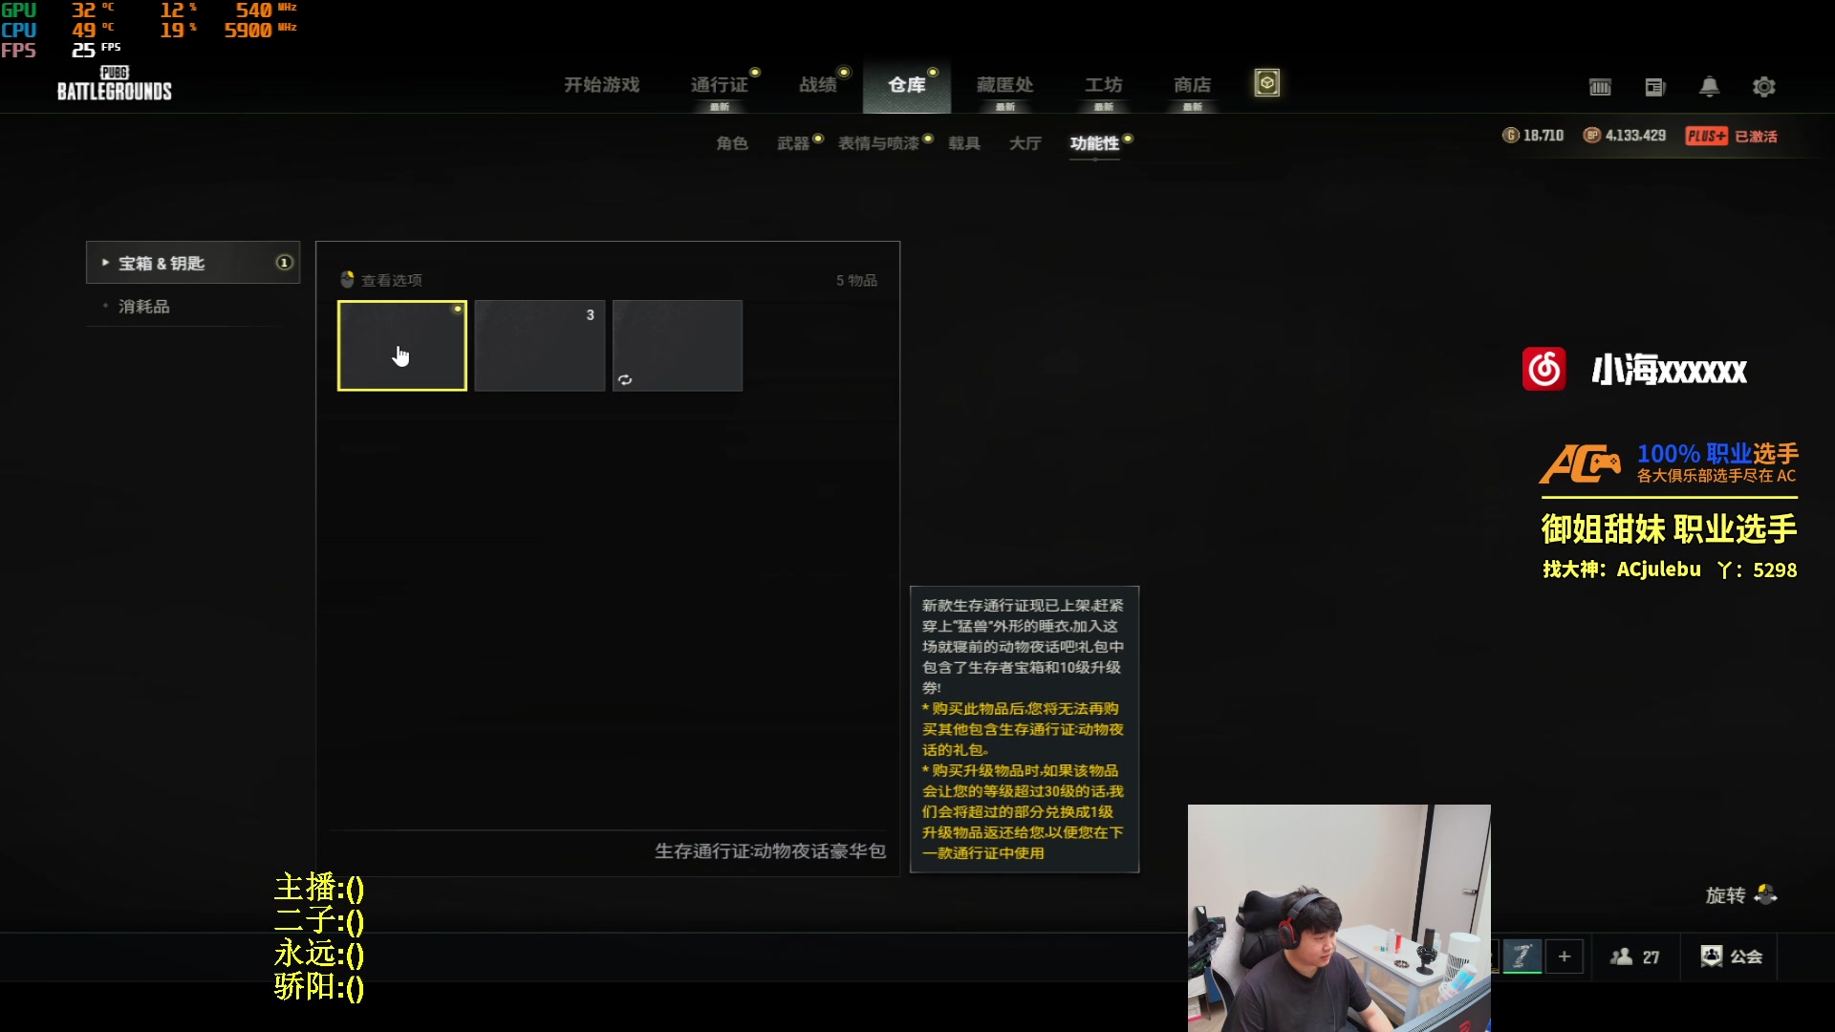This screenshot has width=1835, height=1032.
Task: Open the 藏匿处 hideout tab
Action: tap(1005, 85)
